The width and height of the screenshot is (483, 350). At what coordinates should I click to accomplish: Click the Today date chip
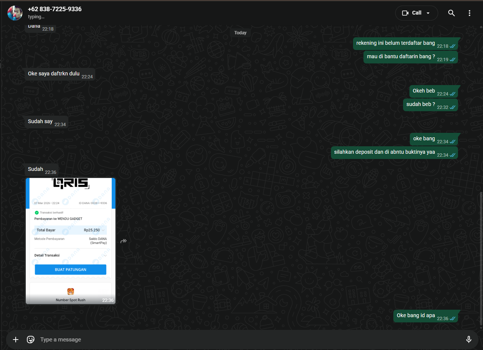[x=241, y=33]
